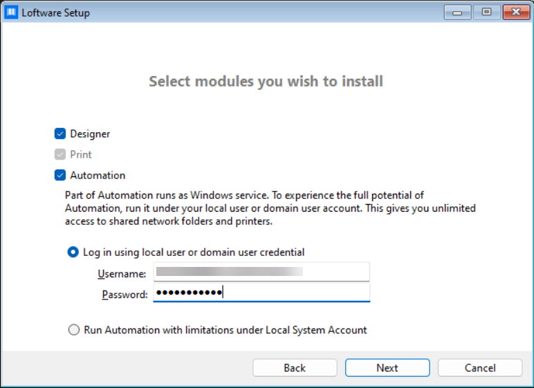The height and width of the screenshot is (388, 534).
Task: Close the Loftware Setup window
Action: [516, 12]
